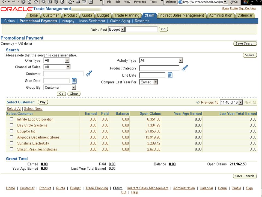
Task: Click the Select None link
Action: click(33, 109)
